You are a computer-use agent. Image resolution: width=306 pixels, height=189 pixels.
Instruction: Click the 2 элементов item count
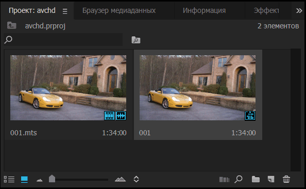pos(278,26)
